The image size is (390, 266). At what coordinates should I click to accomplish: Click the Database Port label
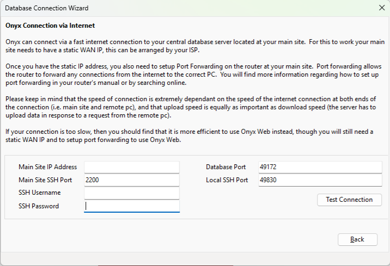tap(226, 167)
